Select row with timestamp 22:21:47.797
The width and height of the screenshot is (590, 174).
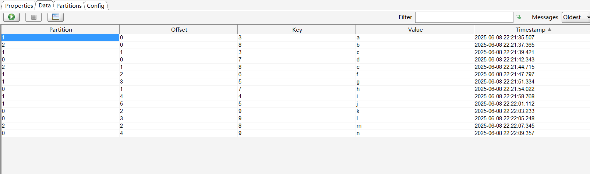[x=504, y=74]
